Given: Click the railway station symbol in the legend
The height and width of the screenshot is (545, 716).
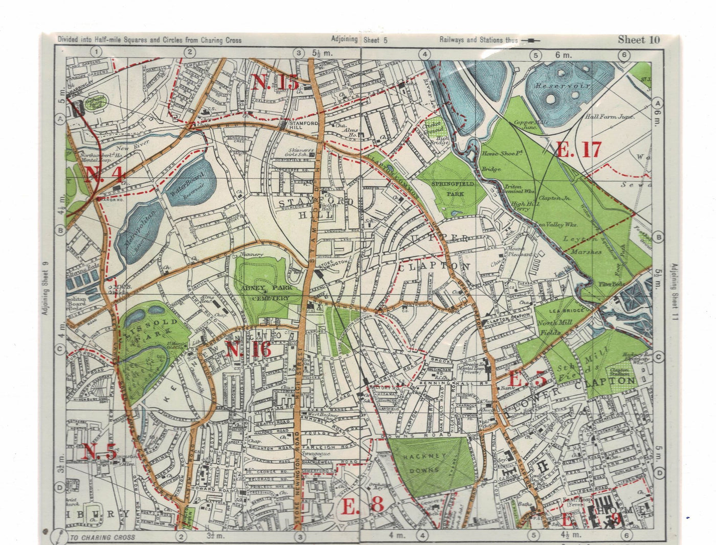Looking at the screenshot, I should [x=531, y=40].
